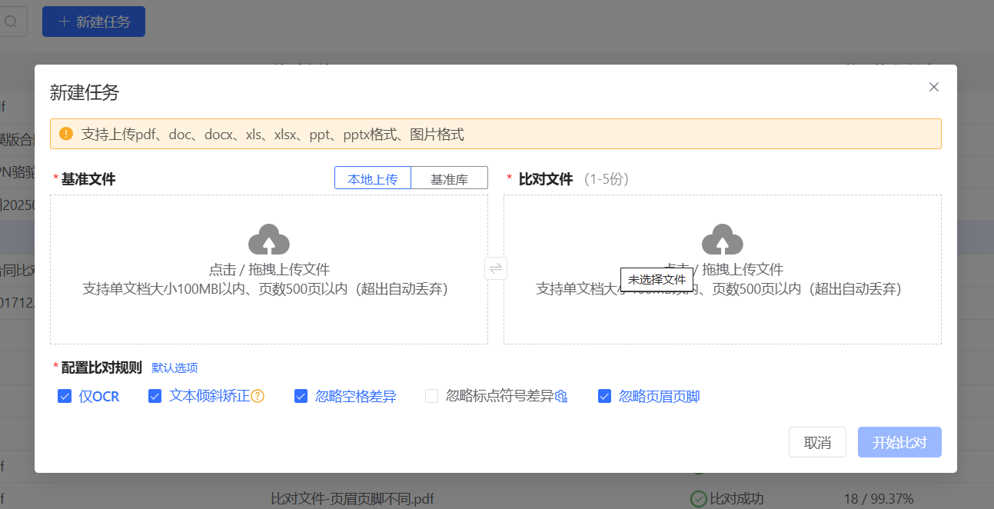Click the 默认选项 link
Viewport: 994px width, 509px height.
click(175, 368)
